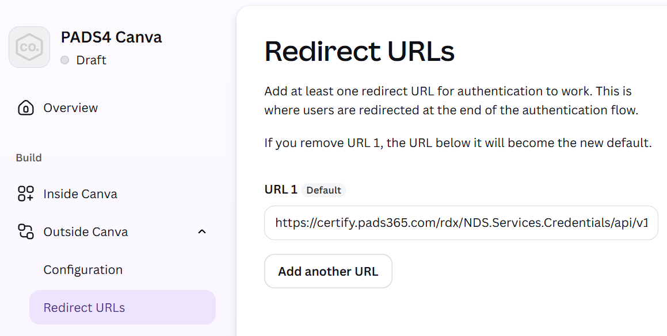Click the URL 1 field label
This screenshot has height=336, width=667.
pyautogui.click(x=281, y=190)
